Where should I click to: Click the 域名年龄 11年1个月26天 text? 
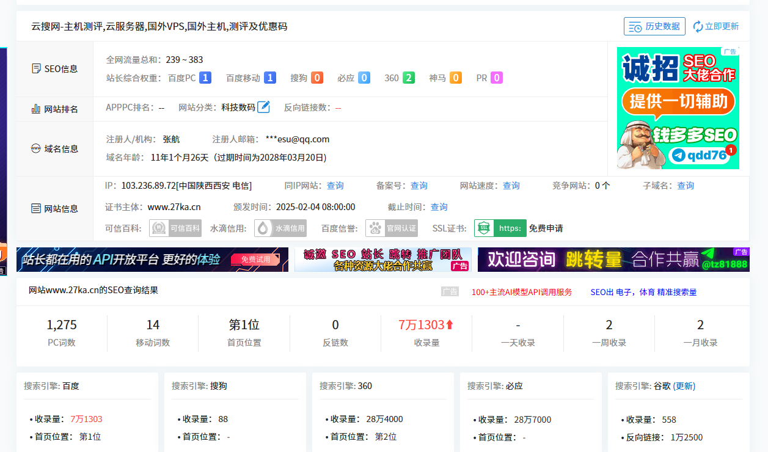[x=180, y=157]
